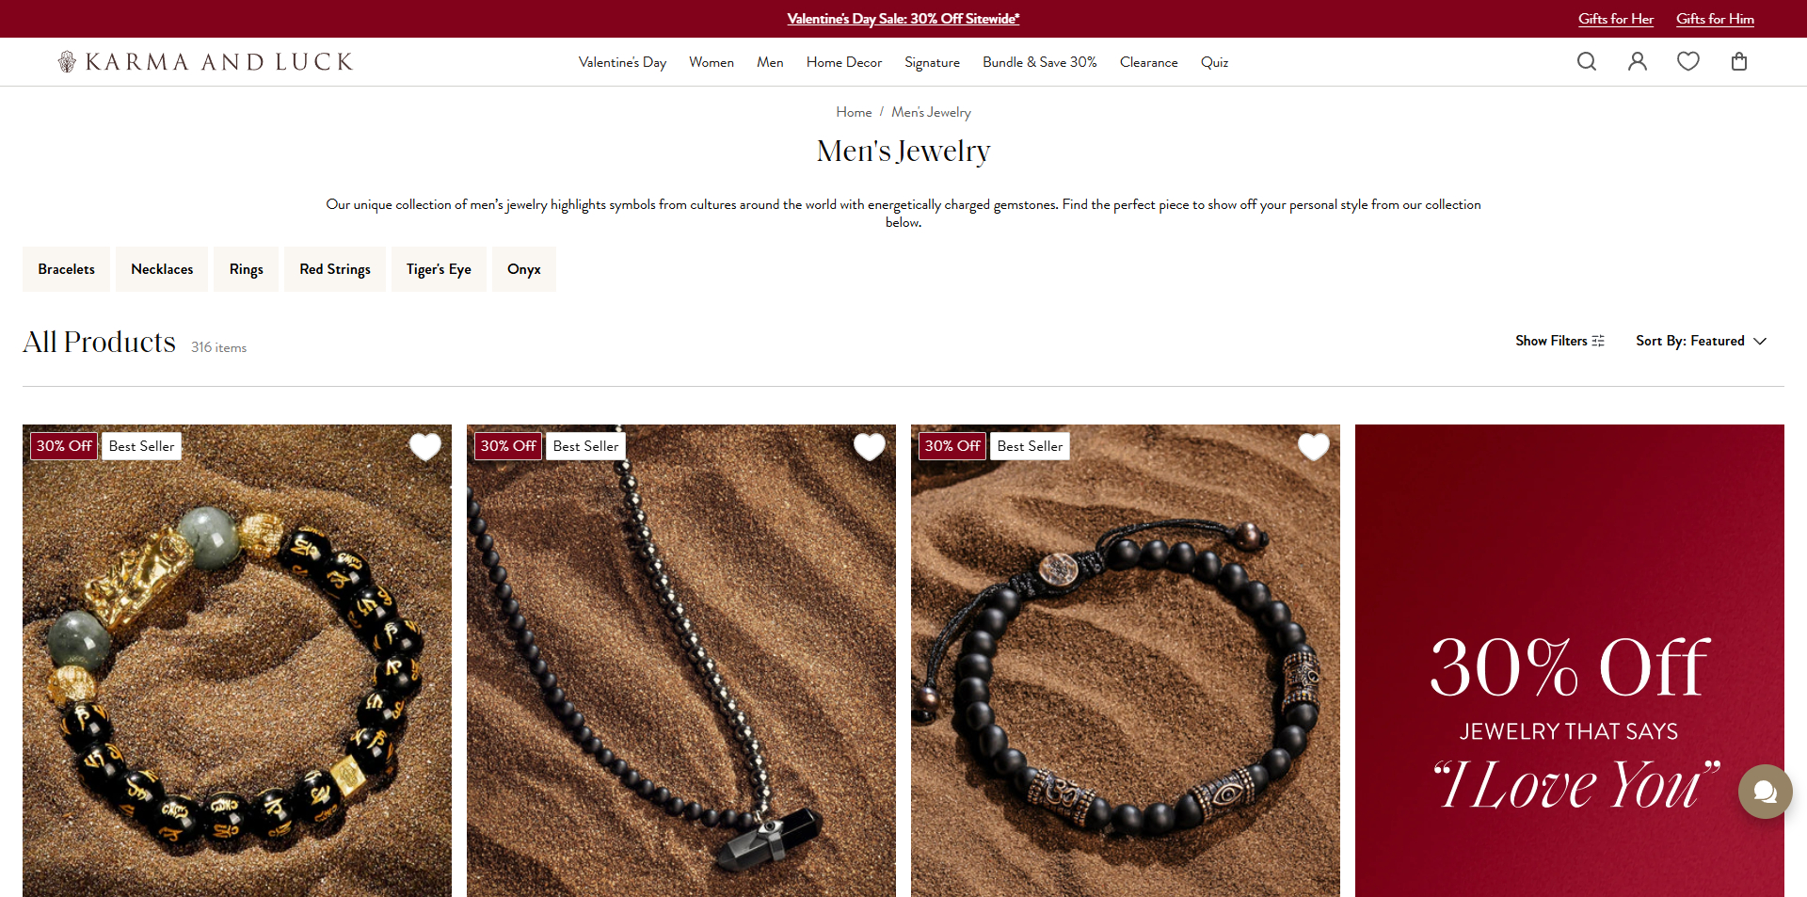This screenshot has height=897, width=1807.
Task: Favorite the gold pixiu bracelet with heart
Action: pos(425,446)
